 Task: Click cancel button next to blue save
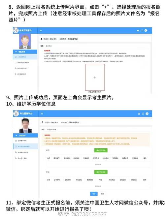tap(102, 194)
